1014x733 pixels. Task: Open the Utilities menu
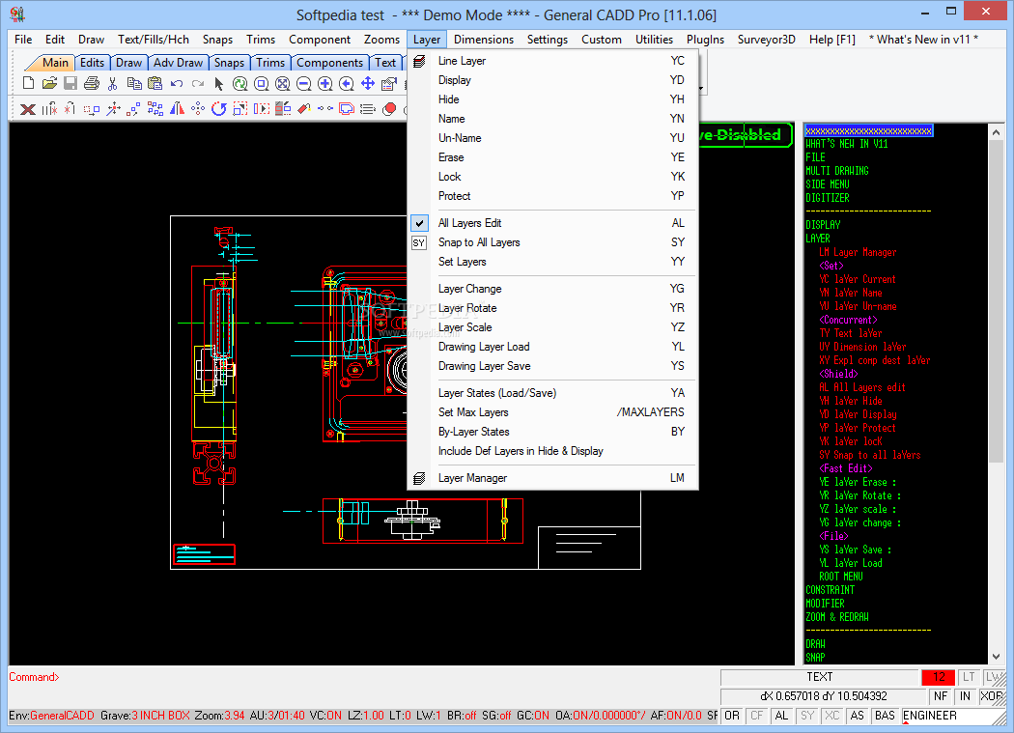click(x=654, y=40)
